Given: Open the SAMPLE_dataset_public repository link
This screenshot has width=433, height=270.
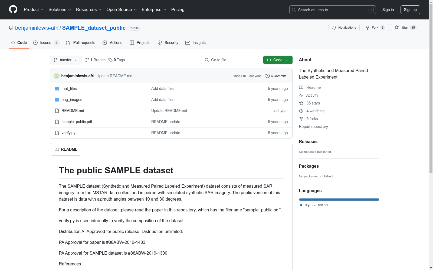Looking at the screenshot, I should (x=94, y=28).
